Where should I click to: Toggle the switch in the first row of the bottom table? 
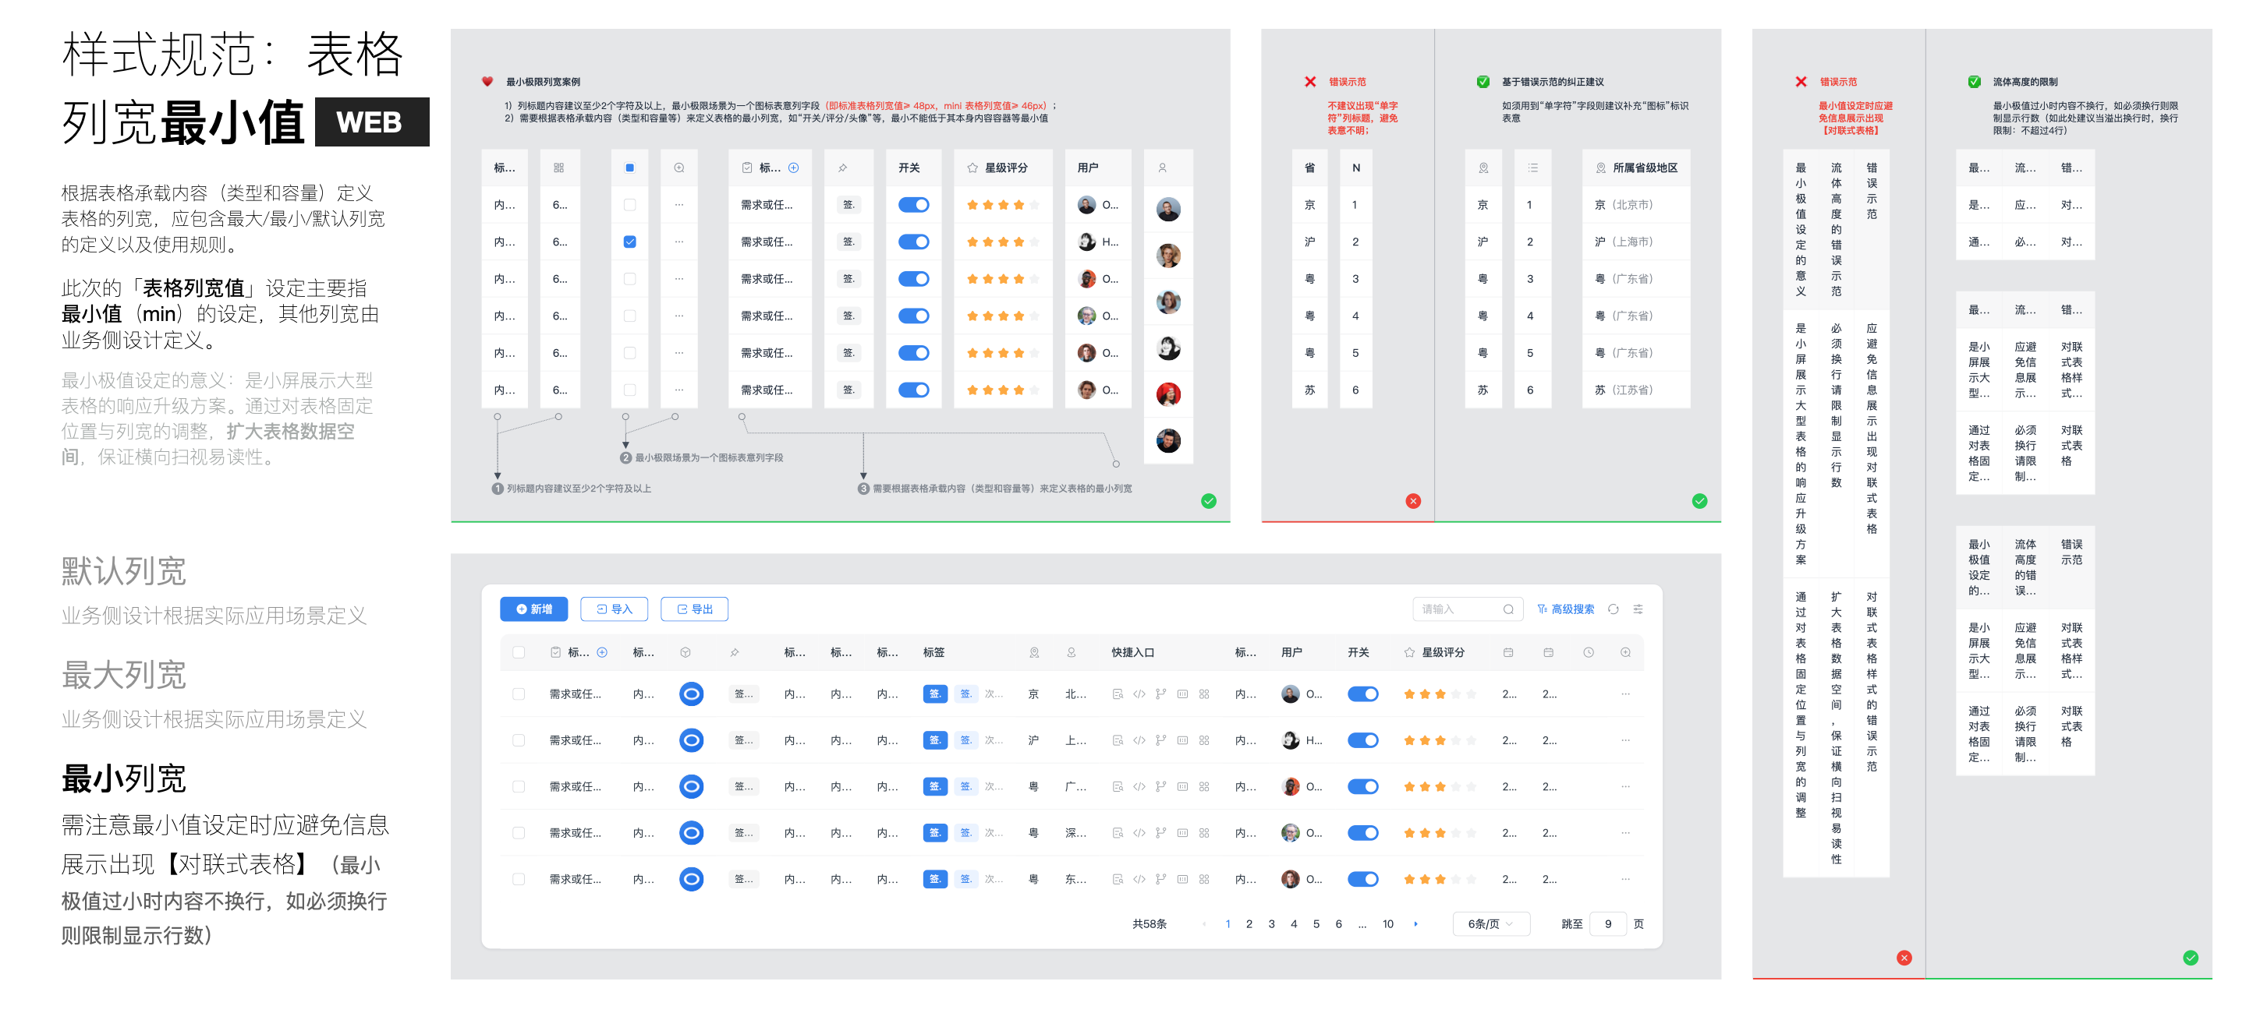point(1362,694)
